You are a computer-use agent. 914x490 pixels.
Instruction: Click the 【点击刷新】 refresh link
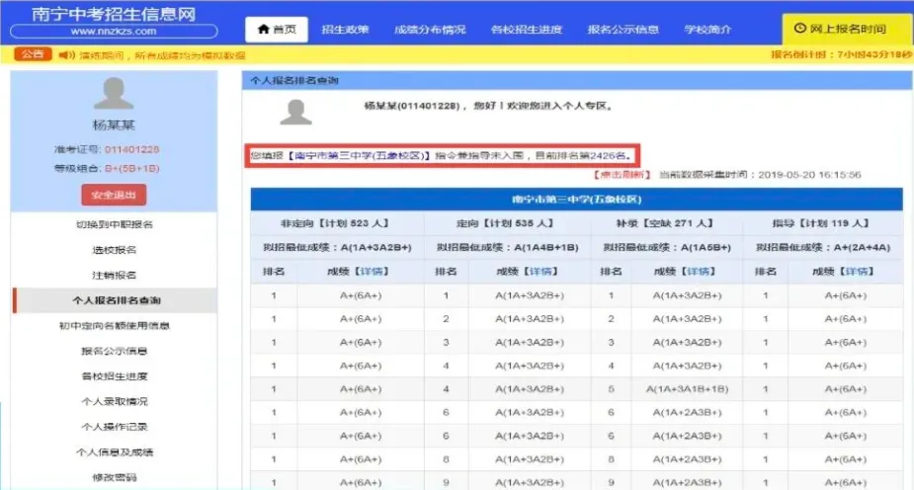pos(622,175)
